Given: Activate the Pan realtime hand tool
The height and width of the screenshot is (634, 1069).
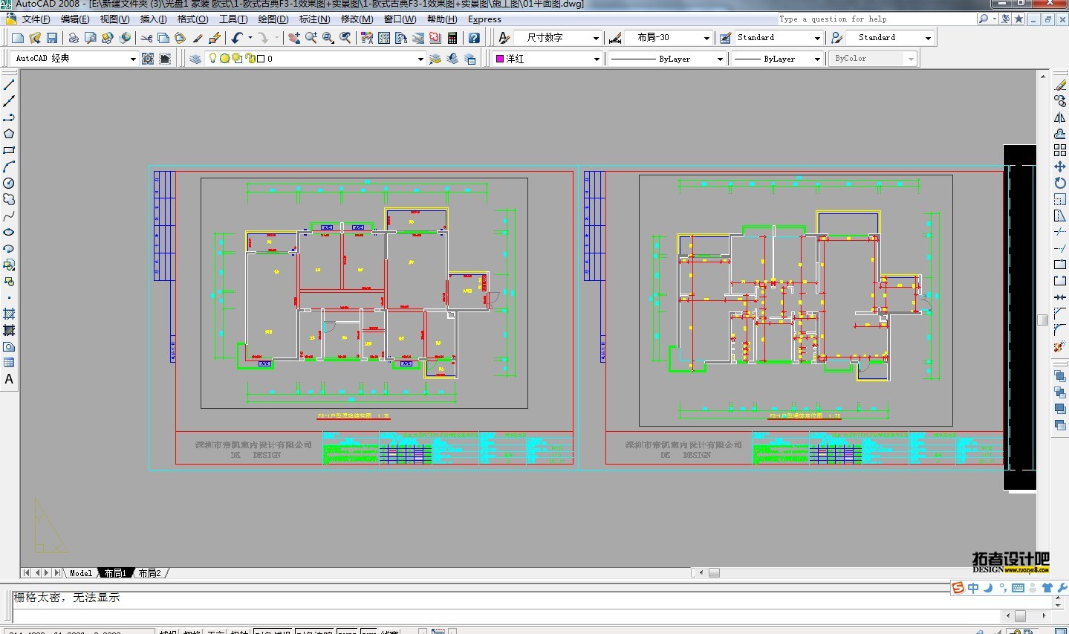Looking at the screenshot, I should [x=294, y=38].
